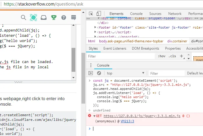203x136 pixels.
Task: Activate the DevTools element inspector arrow
Action: click(91, 13)
